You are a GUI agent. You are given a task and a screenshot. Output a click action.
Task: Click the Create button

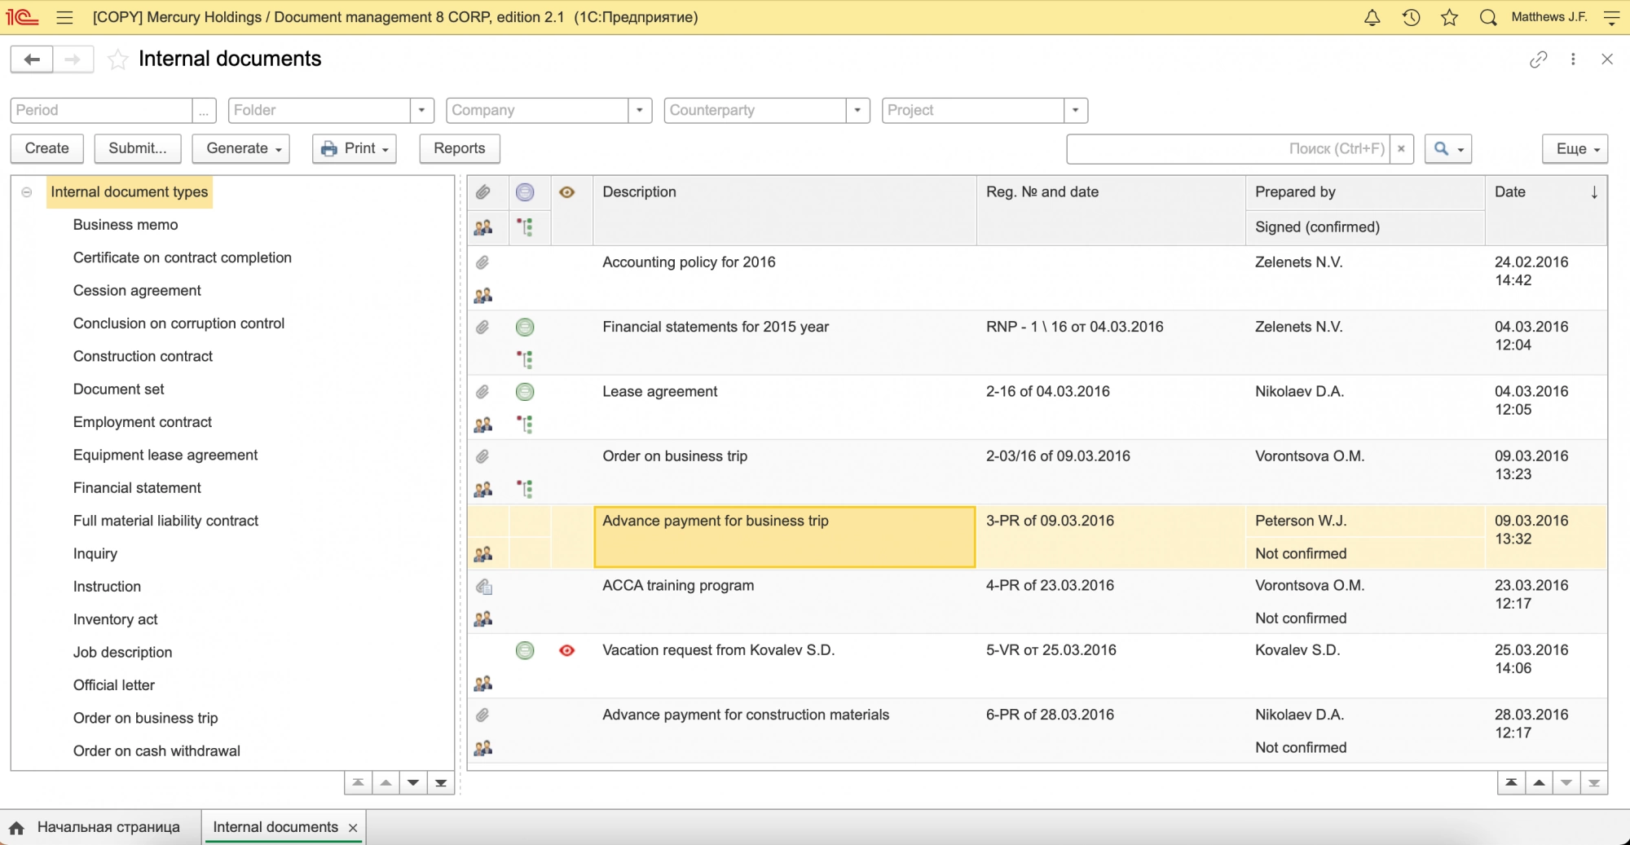click(46, 148)
